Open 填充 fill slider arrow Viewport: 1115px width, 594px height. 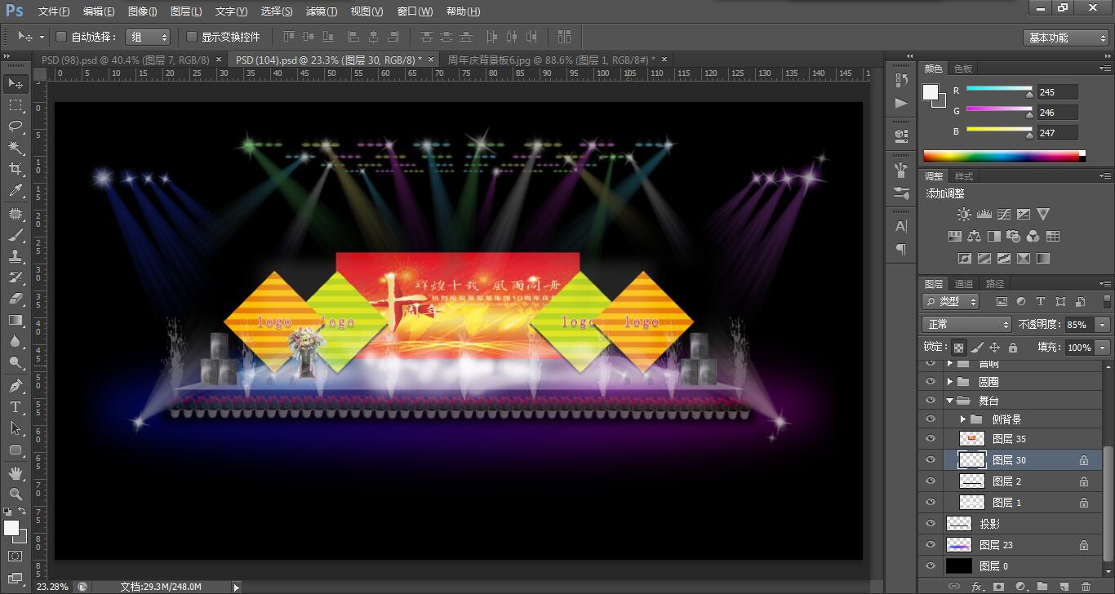(x=1103, y=347)
